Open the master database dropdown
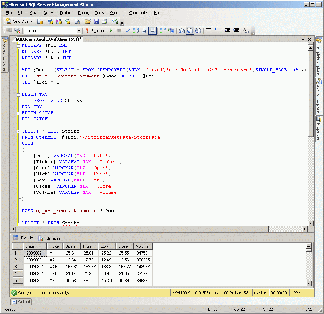The height and width of the screenshot is (314, 324). pos(79,31)
